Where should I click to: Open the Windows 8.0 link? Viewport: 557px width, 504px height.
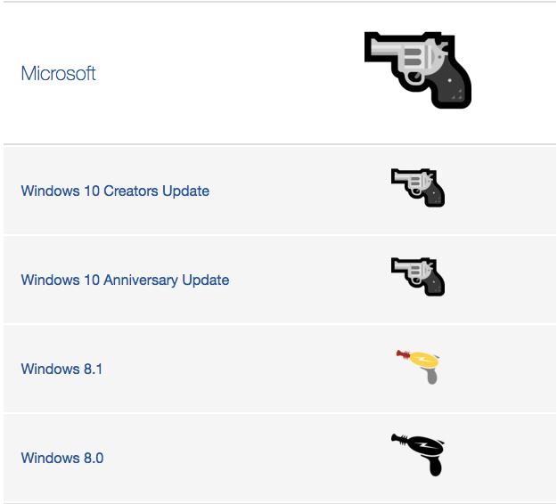tap(62, 459)
